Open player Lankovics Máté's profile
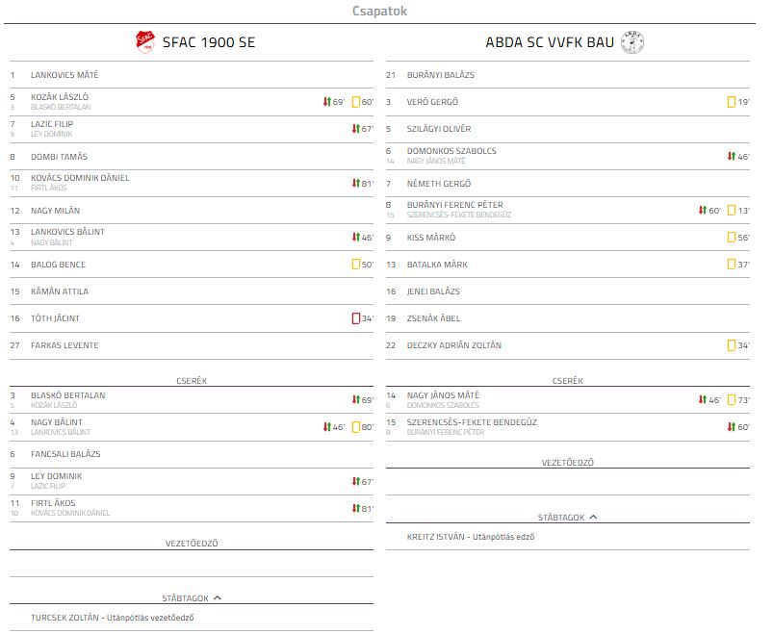 click(64, 75)
